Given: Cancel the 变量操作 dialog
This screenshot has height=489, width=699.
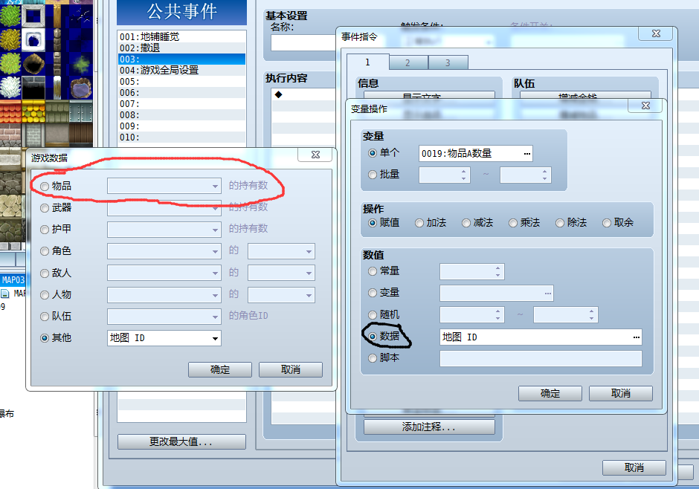Looking at the screenshot, I should point(620,393).
